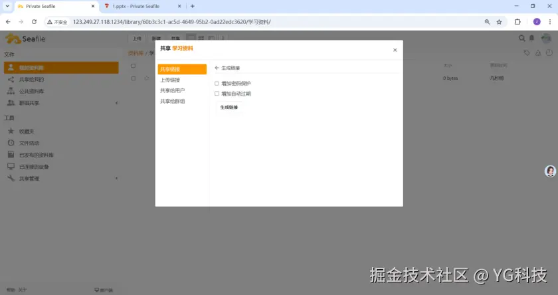
Task: Open the browser zoom magnifier icon
Action: tap(487, 22)
